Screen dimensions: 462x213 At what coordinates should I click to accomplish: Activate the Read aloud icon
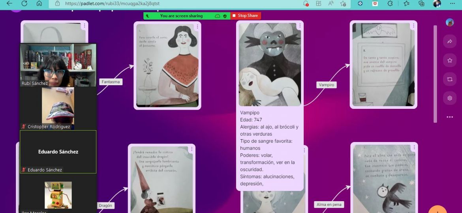pos(331,4)
